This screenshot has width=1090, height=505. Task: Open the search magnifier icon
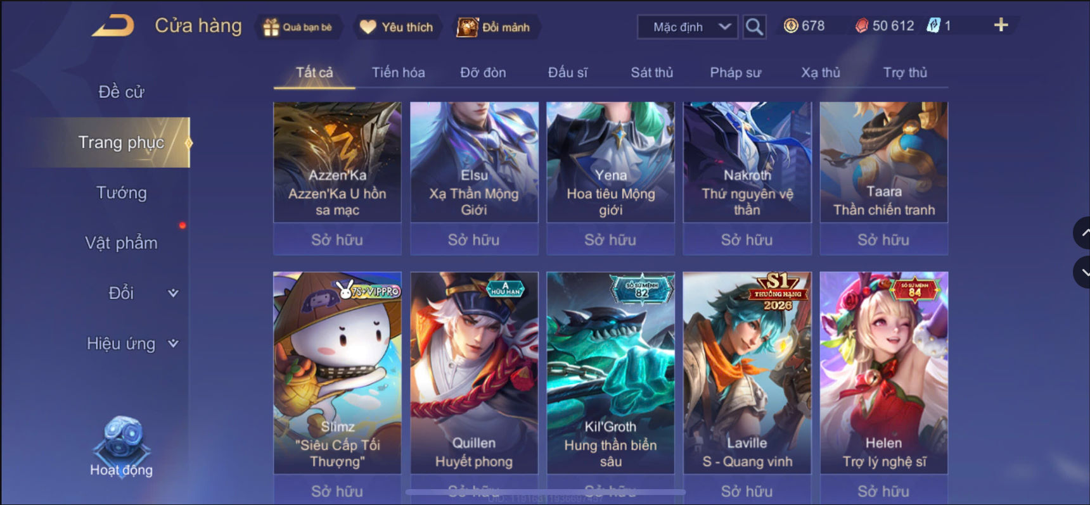coord(754,27)
